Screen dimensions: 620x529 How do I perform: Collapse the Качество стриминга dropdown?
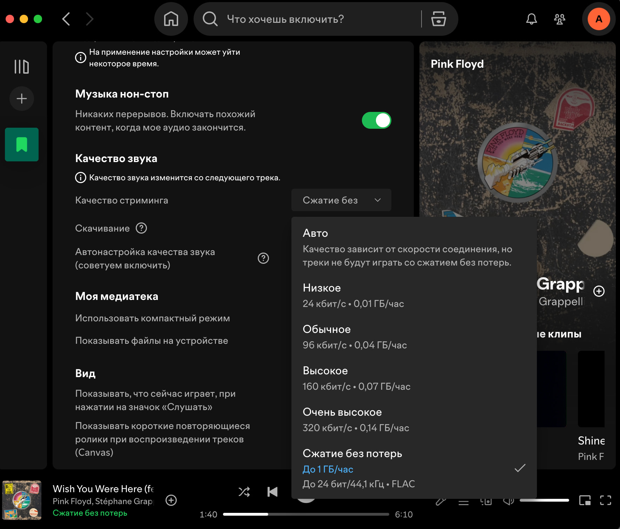341,200
